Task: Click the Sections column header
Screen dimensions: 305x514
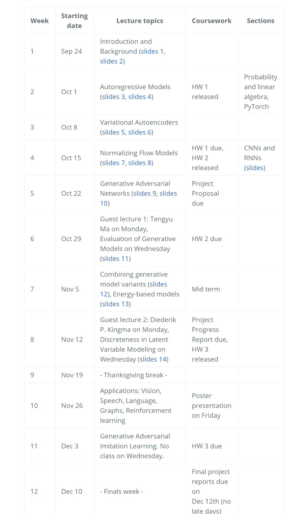Action: click(260, 21)
